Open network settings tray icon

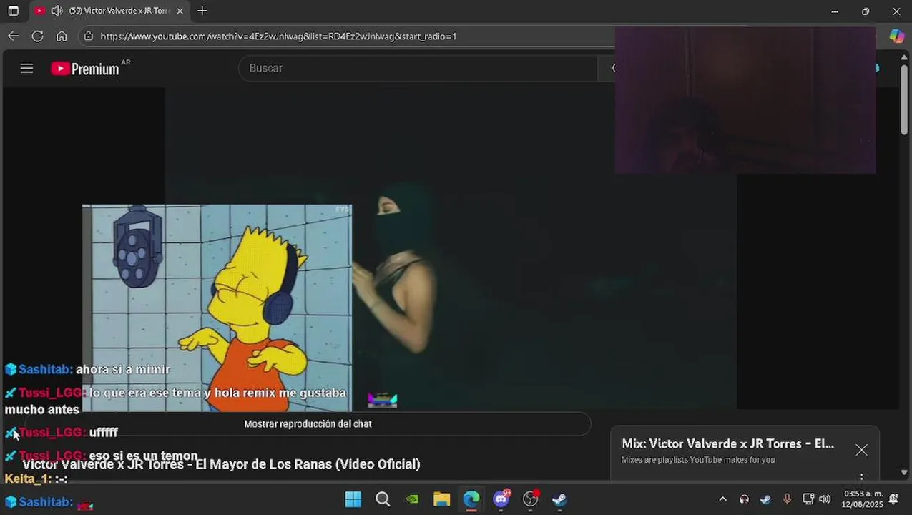pos(808,499)
